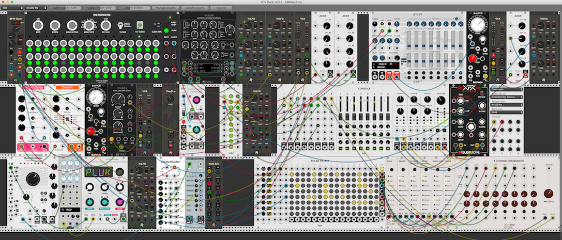This screenshot has width=562, height=240.
Task: Toggle the green RUN button on MicroMacro
Action: pos(166,31)
